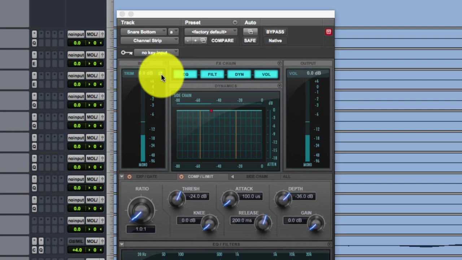Click the dynamics transfer curve graph
This screenshot has width=462, height=260.
pyautogui.click(x=219, y=134)
